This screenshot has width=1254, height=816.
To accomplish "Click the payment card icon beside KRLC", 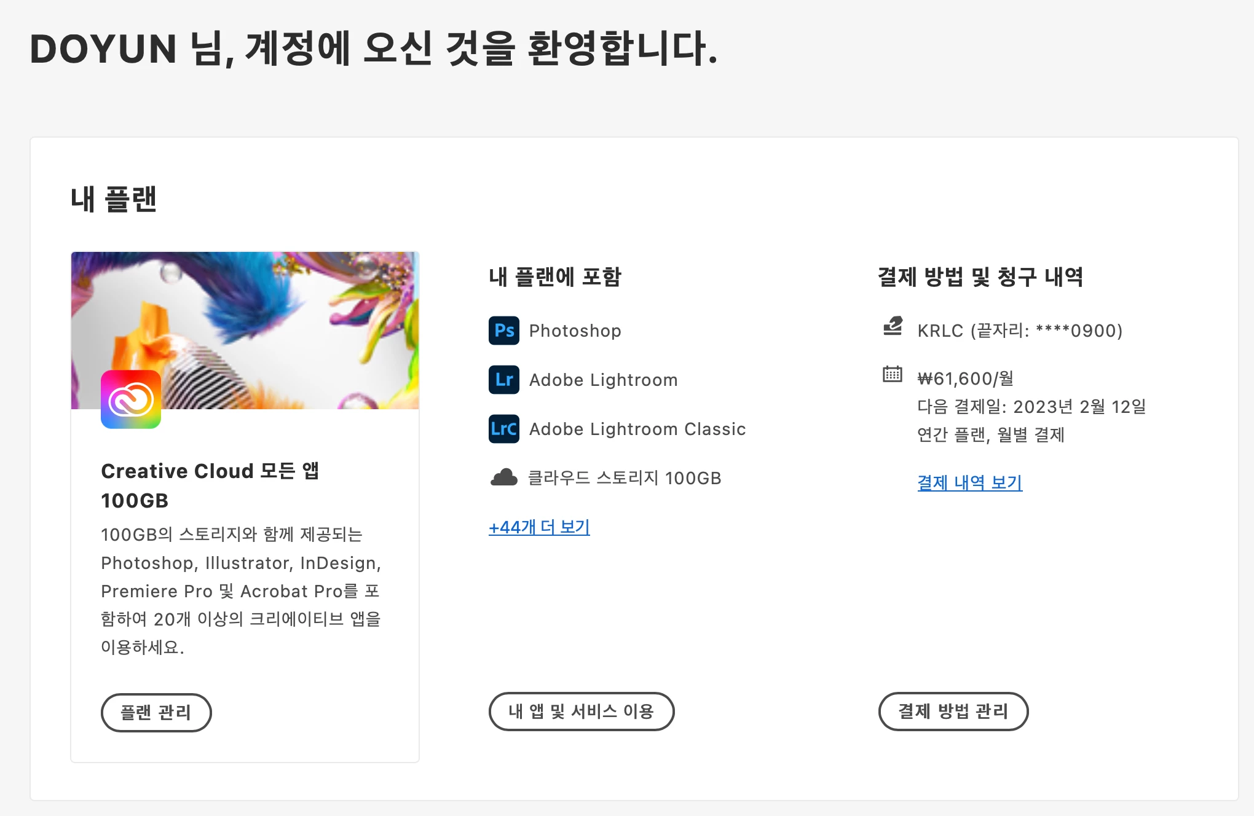I will pyautogui.click(x=893, y=326).
